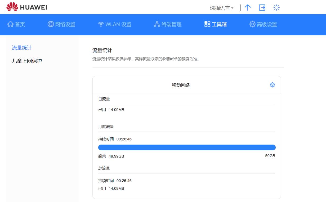Switch to the 终端管理 tab
This screenshot has height=202, width=326.
click(x=168, y=24)
